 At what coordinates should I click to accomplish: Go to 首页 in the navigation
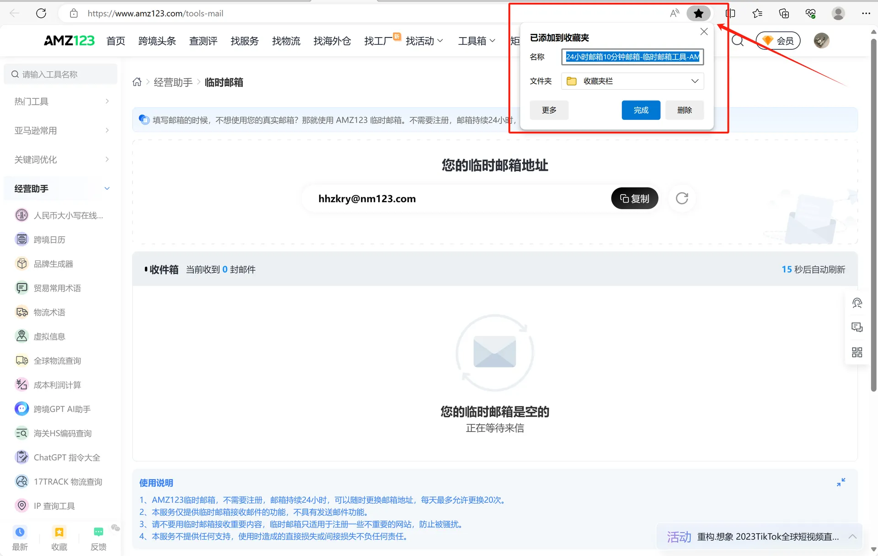116,41
